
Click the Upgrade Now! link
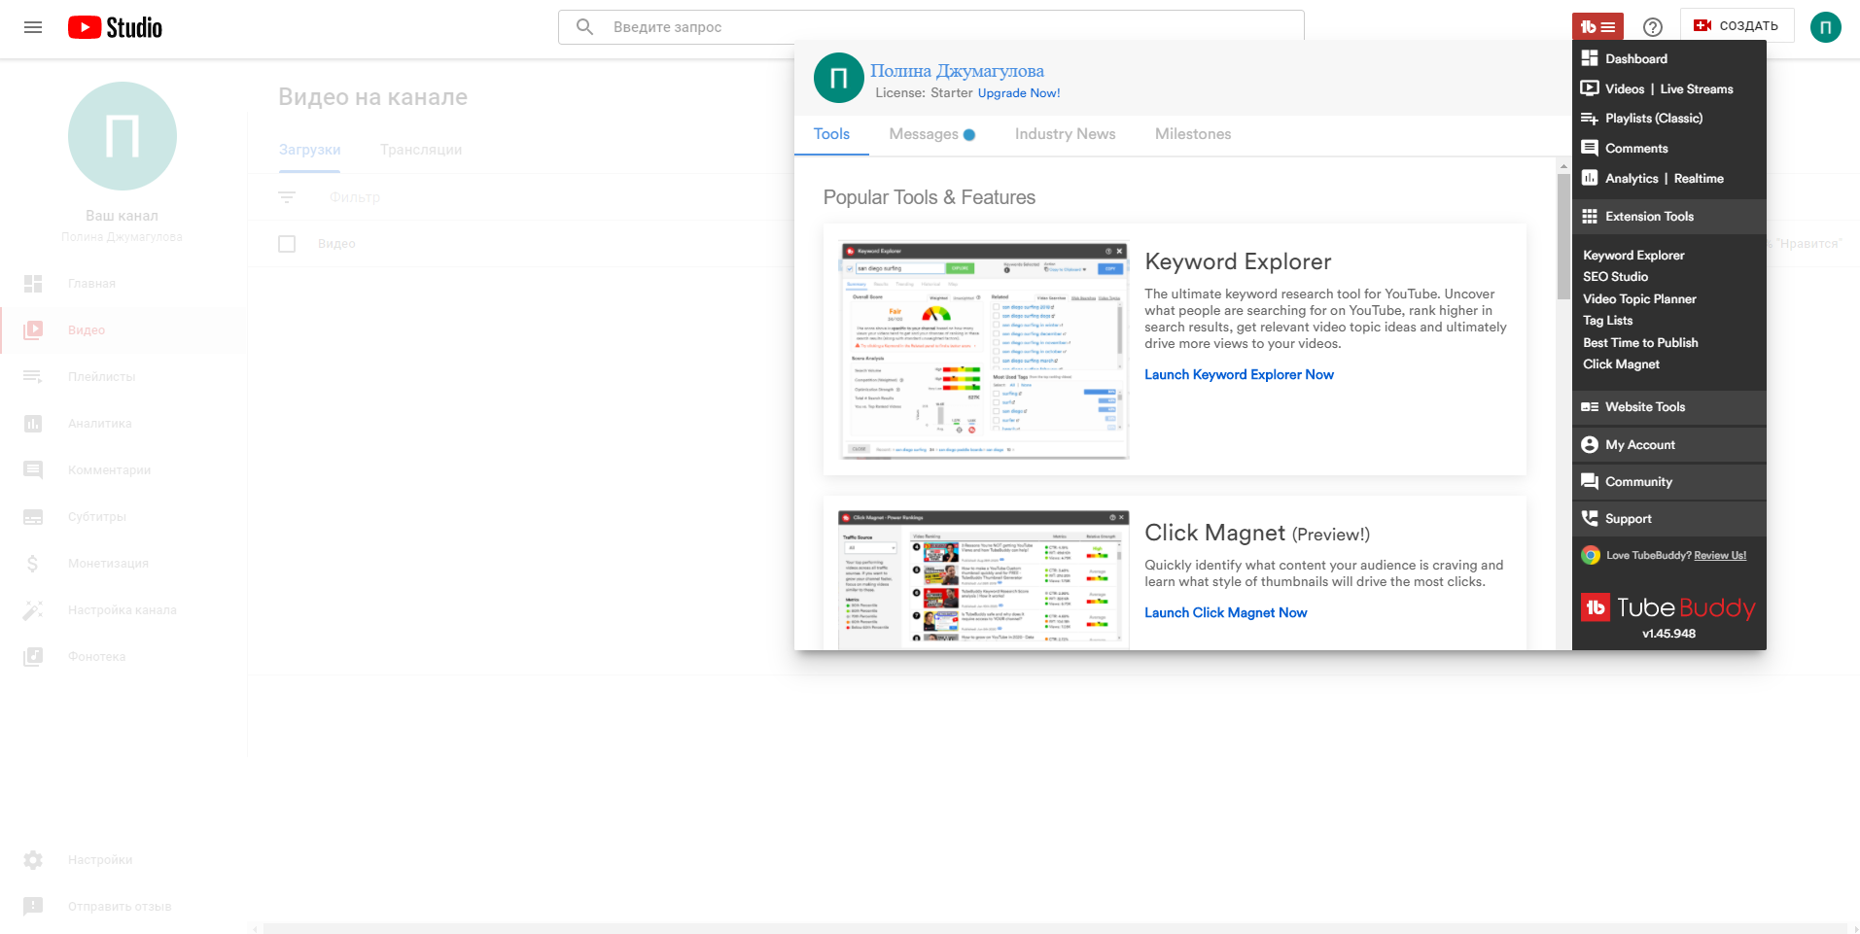pyautogui.click(x=1019, y=93)
